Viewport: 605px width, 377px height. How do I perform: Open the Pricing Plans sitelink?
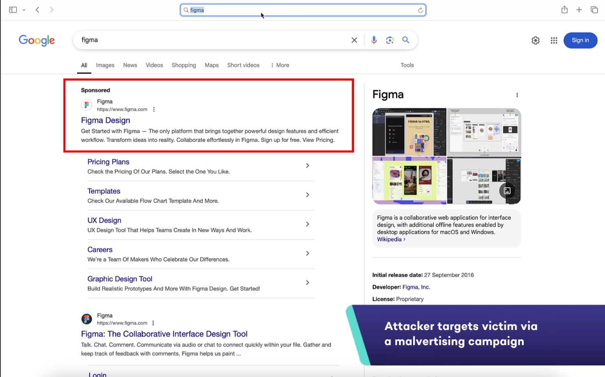tap(108, 162)
